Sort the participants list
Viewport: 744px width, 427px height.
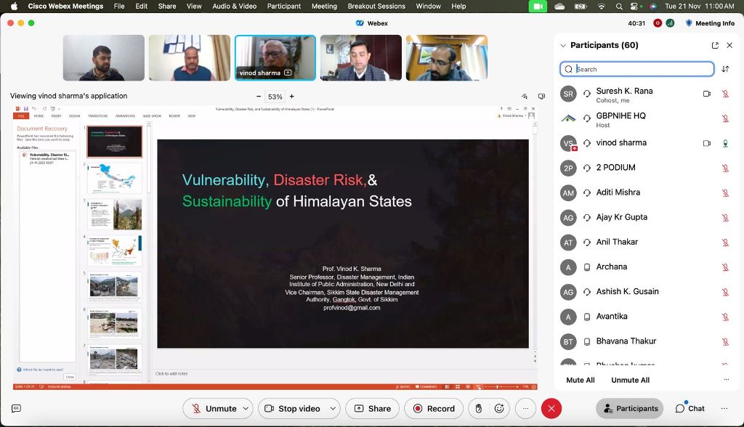(725, 69)
